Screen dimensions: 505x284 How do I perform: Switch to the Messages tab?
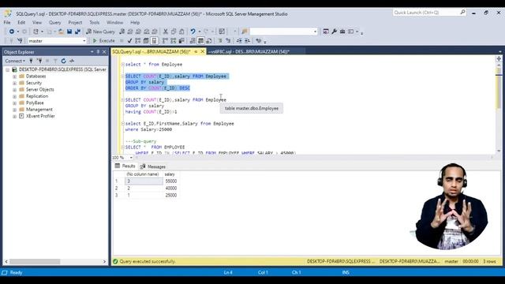[152, 166]
